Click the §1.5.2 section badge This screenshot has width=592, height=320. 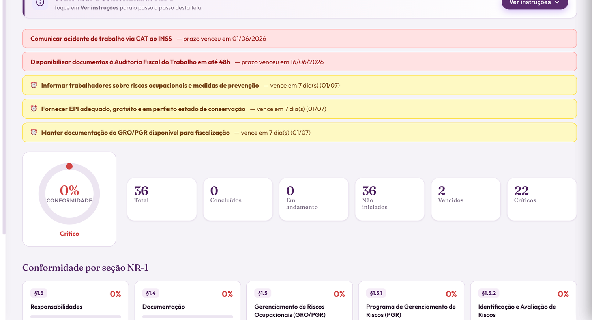point(489,293)
